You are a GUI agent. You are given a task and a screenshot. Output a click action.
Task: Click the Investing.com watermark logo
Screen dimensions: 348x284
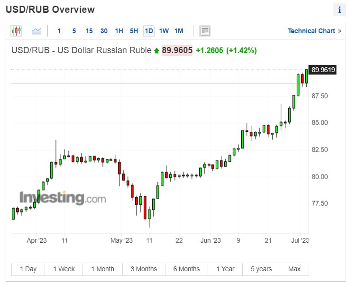click(62, 198)
